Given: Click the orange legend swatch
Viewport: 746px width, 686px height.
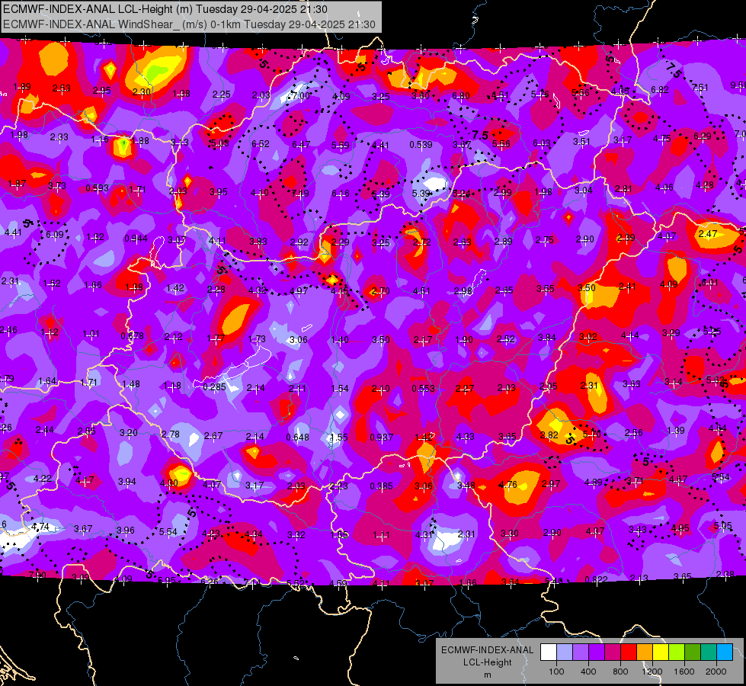Looking at the screenshot, I should [645, 652].
